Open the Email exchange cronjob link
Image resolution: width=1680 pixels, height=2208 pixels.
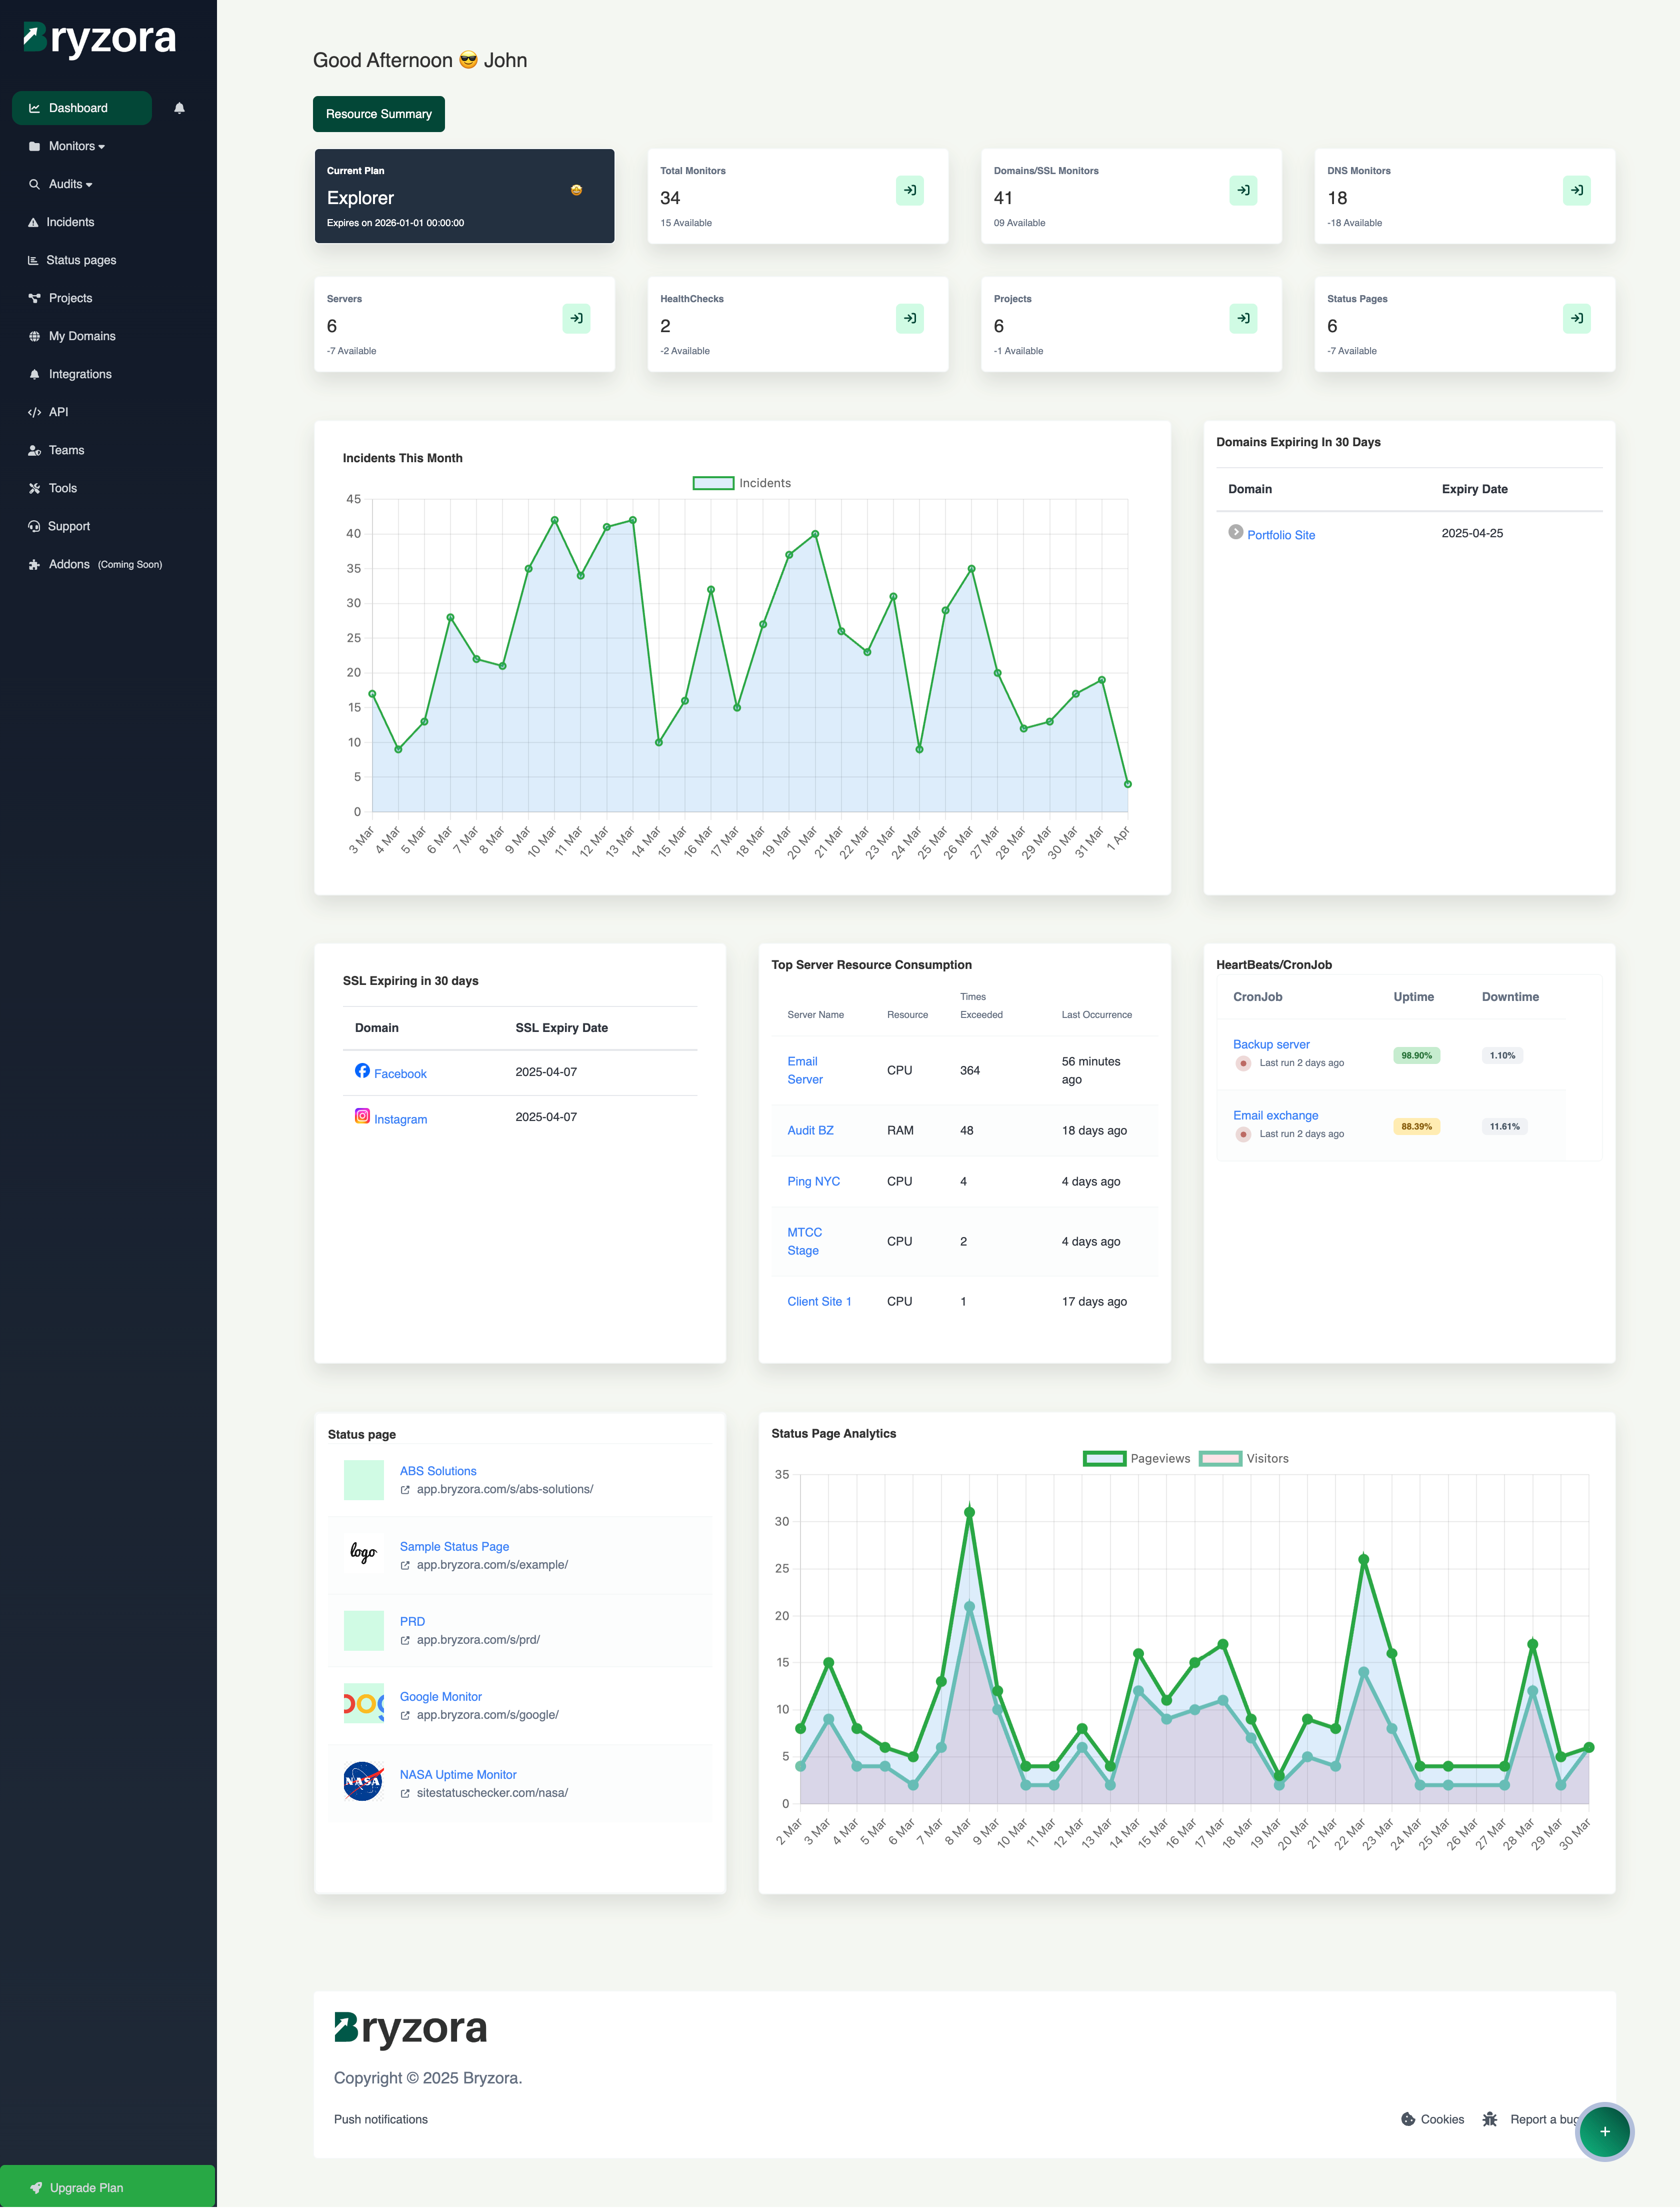[x=1275, y=1116]
